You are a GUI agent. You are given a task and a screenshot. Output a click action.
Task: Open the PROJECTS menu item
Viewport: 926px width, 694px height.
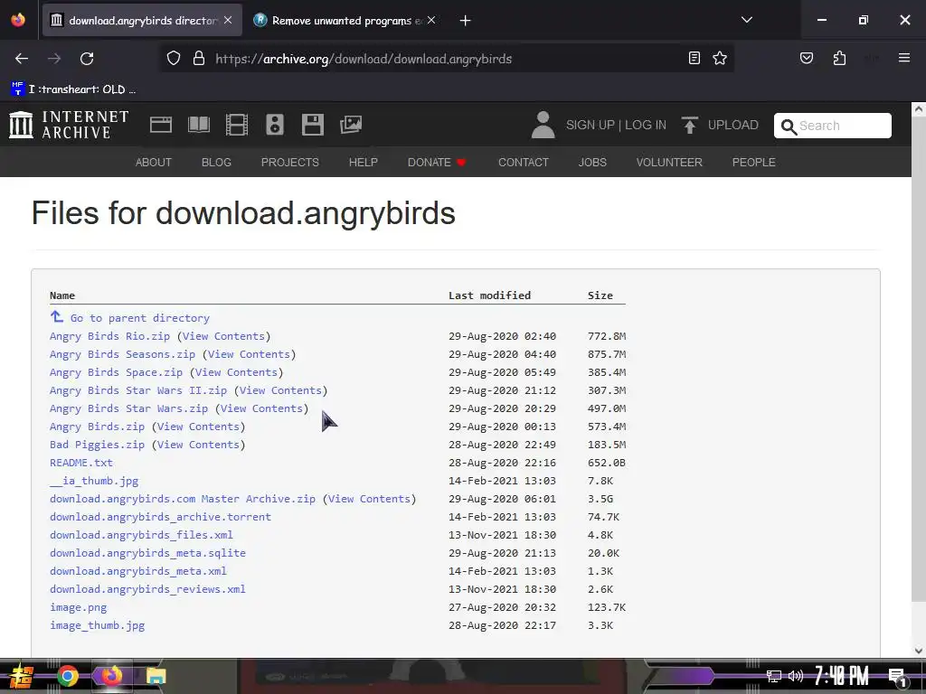point(290,163)
